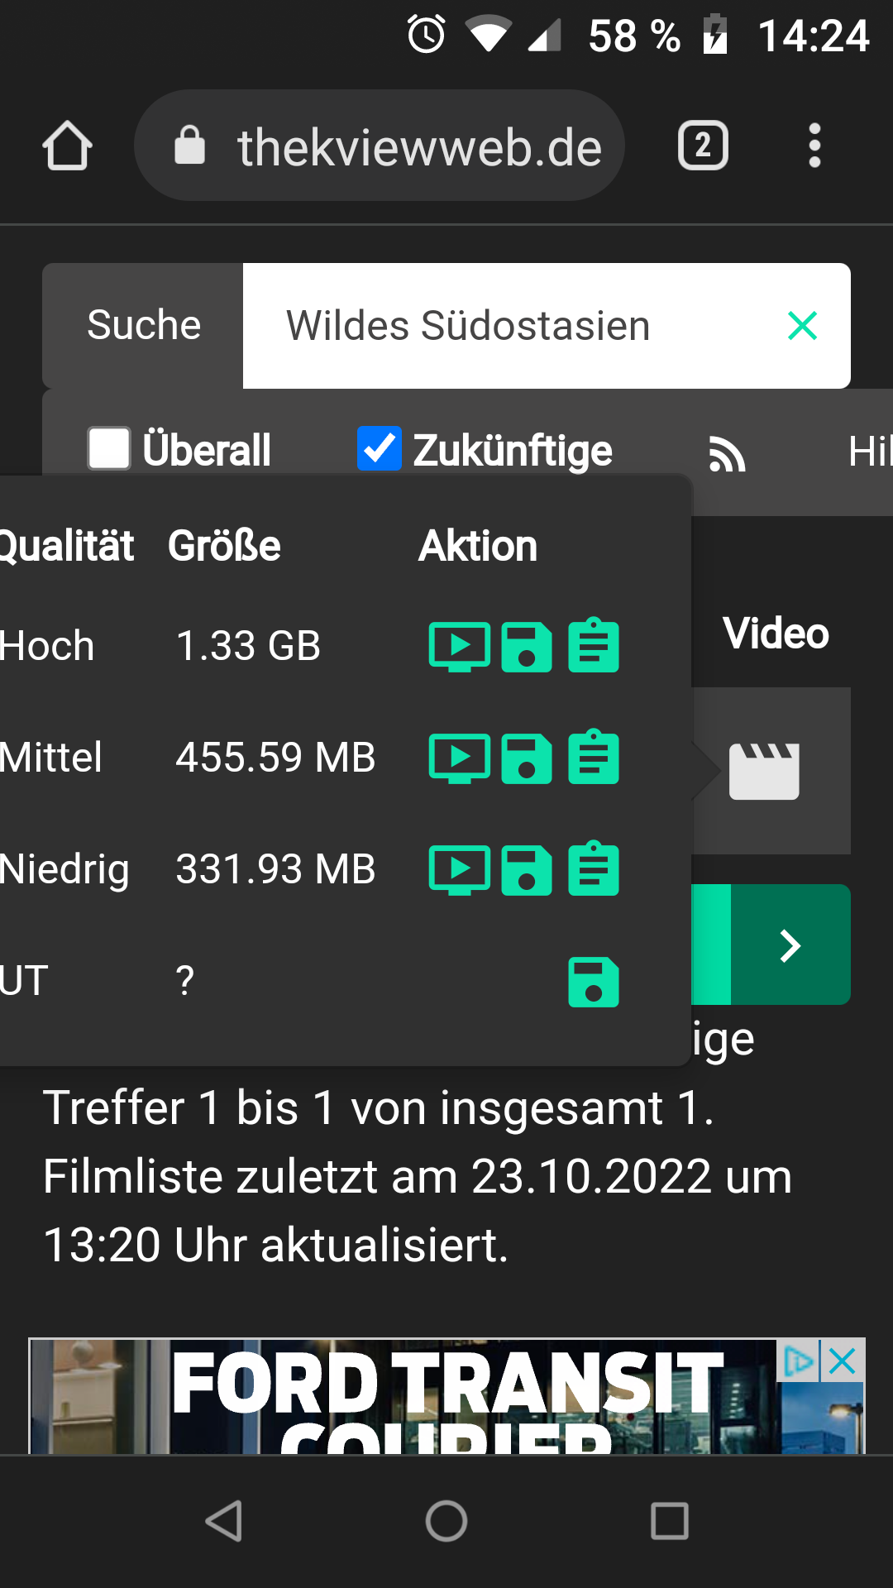Enable the Überall checkbox
The width and height of the screenshot is (893, 1588).
point(109,448)
